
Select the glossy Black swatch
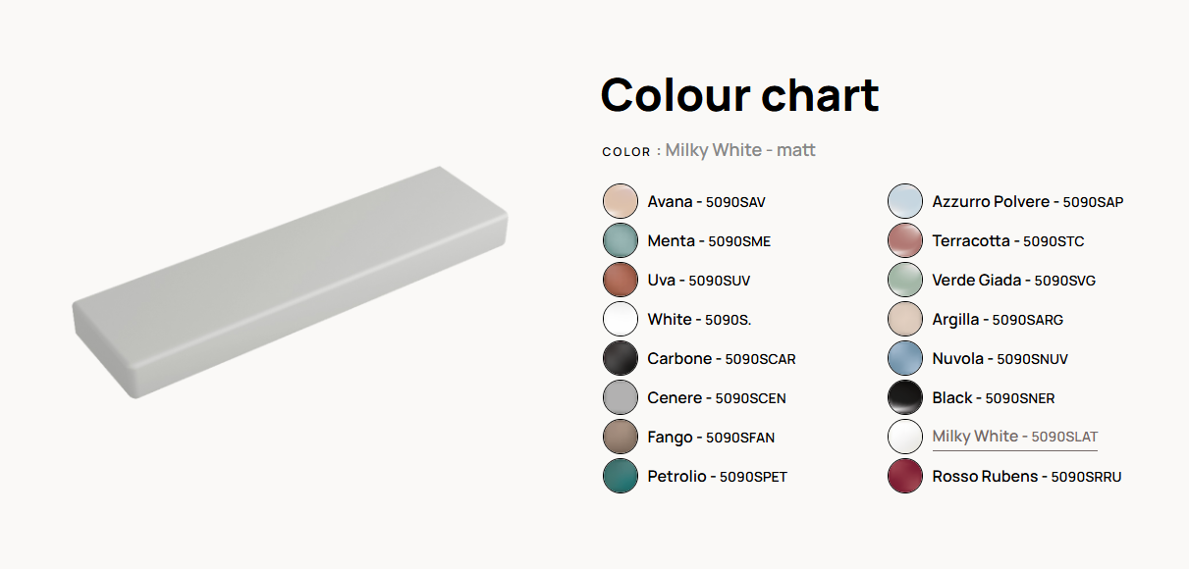click(x=905, y=397)
